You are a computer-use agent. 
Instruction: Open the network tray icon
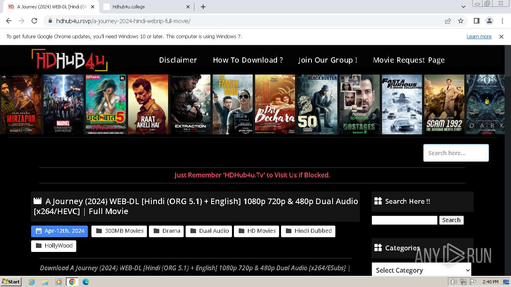(463, 282)
